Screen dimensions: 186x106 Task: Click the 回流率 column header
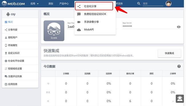tap(109, 74)
